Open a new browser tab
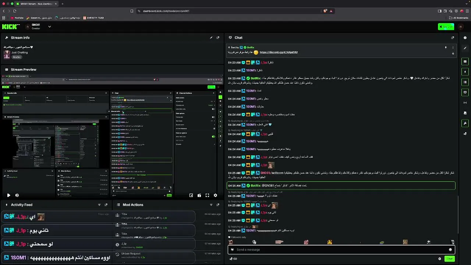 [62, 4]
